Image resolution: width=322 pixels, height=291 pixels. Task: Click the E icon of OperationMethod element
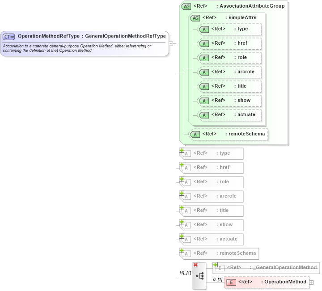tap(231, 283)
